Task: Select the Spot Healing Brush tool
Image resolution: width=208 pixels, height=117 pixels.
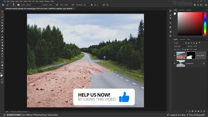Action: [2, 32]
